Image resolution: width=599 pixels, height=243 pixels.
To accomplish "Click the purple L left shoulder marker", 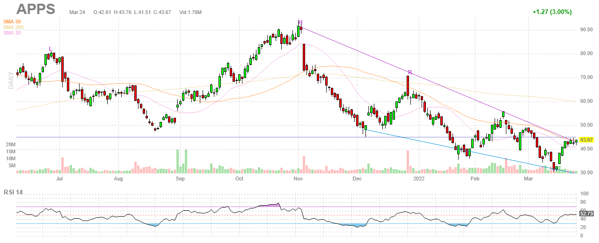I will click(51, 49).
